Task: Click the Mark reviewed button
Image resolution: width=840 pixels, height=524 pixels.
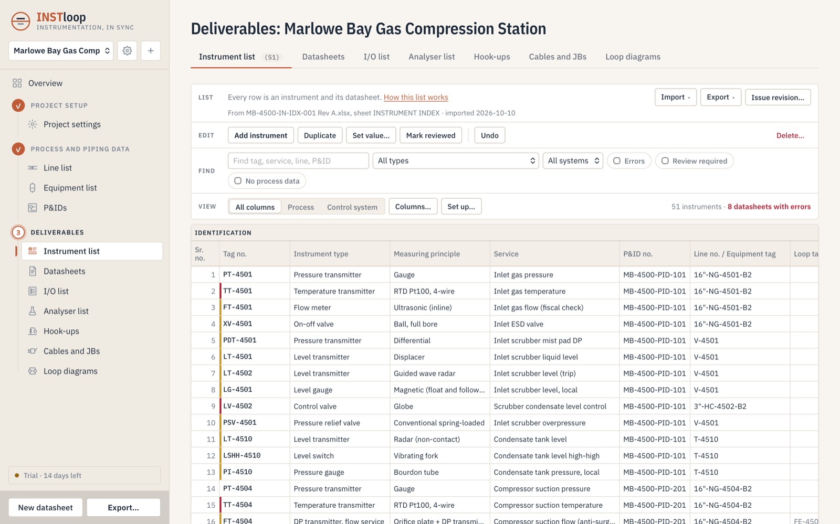Action: pos(430,135)
